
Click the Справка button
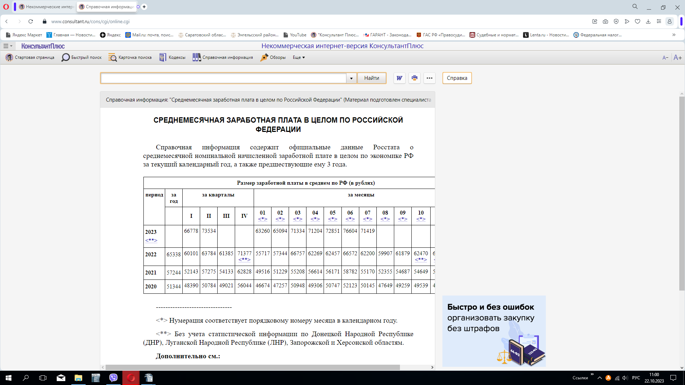tap(457, 78)
